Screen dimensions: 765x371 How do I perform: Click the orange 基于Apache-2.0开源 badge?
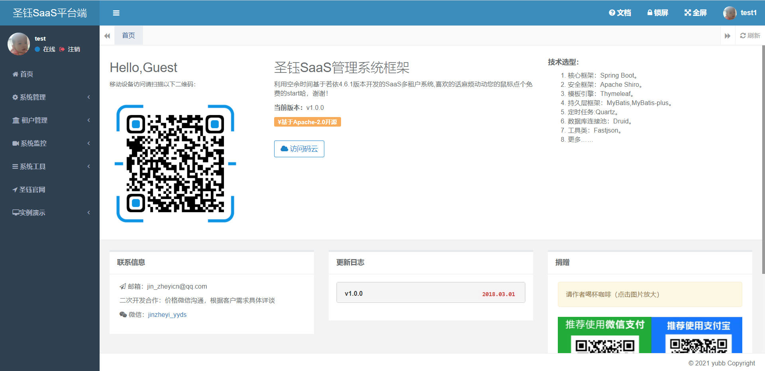308,122
